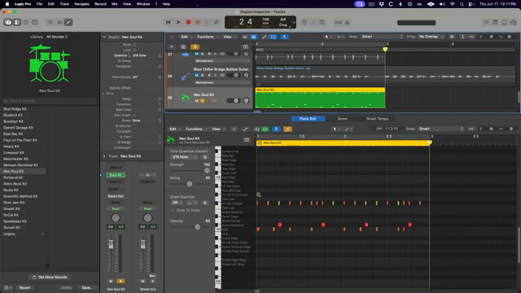Click the Save button in Library

click(87, 287)
